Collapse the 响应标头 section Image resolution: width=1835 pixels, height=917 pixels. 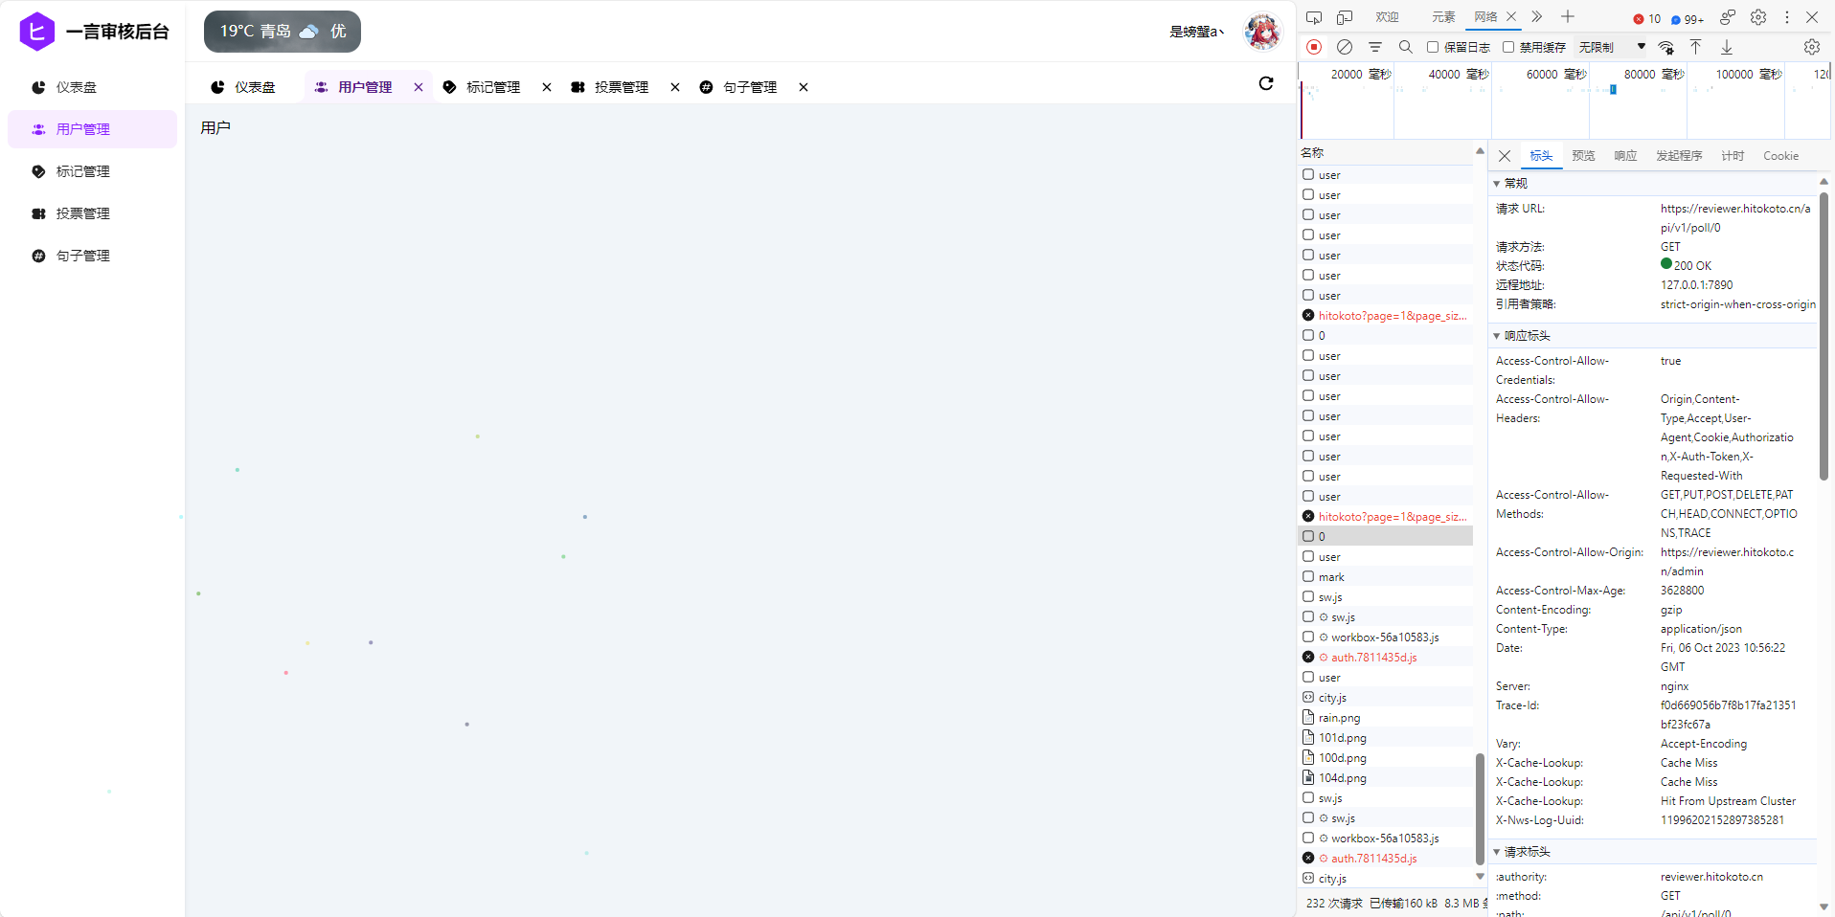(x=1498, y=336)
